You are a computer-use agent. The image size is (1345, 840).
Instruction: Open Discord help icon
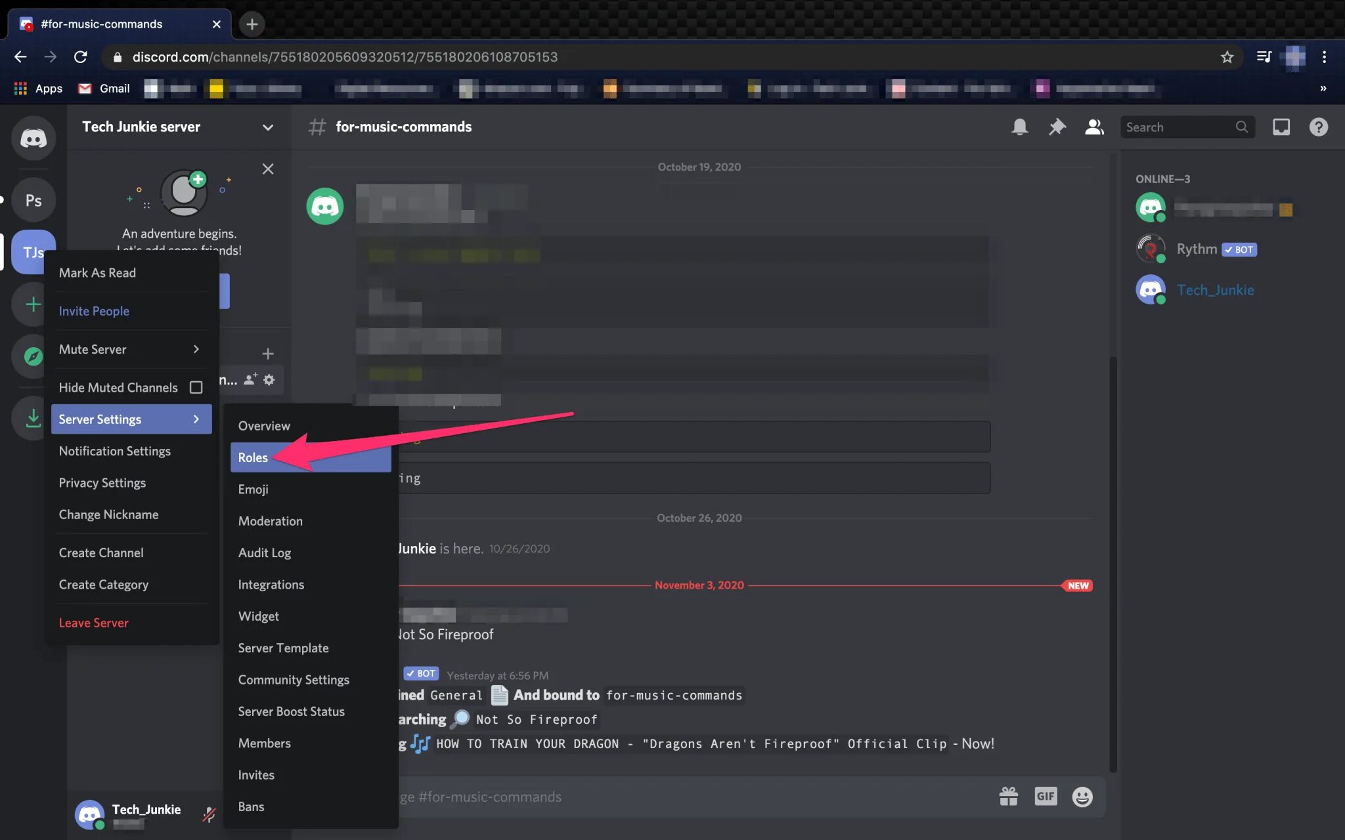coord(1318,127)
